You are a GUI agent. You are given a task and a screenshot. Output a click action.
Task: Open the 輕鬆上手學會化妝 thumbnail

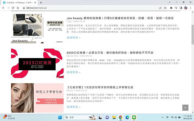point(37,98)
